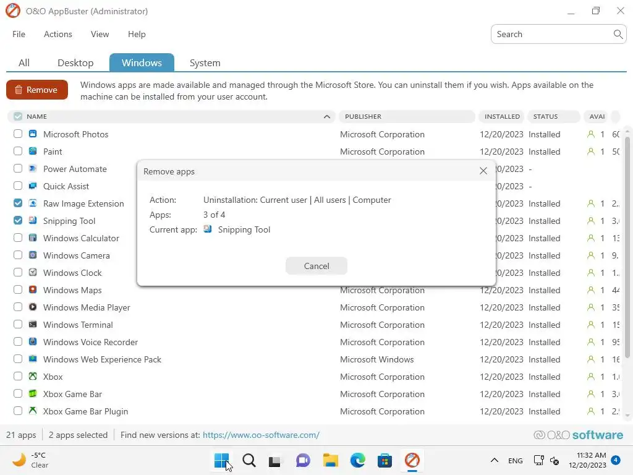Click the O&O AppBuster taskbar icon
The image size is (633, 475).
412,460
